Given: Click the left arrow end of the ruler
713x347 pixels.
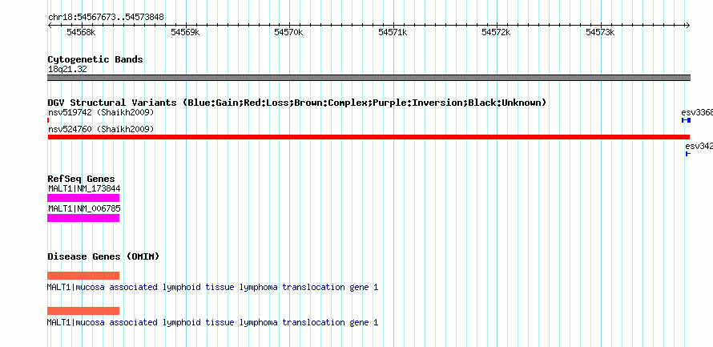Looking at the screenshot, I should tap(50, 25).
